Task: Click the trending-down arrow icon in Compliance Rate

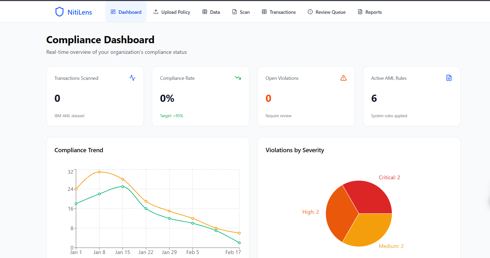Action: pyautogui.click(x=238, y=78)
